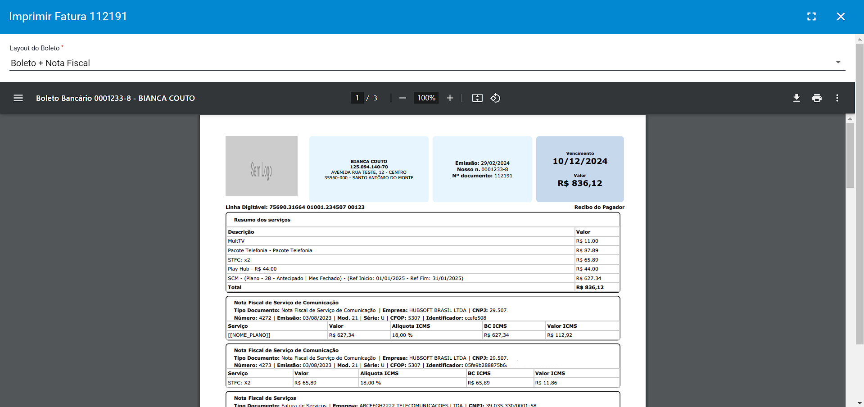Click the Resumo dos serviços heading
This screenshot has width=864, height=407.
tap(262, 220)
